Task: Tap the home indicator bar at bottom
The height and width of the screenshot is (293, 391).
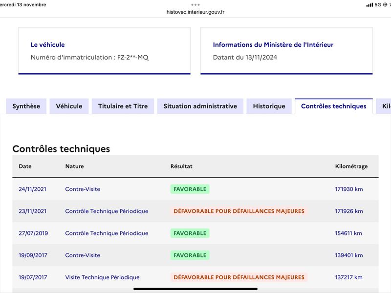Action: (195, 289)
